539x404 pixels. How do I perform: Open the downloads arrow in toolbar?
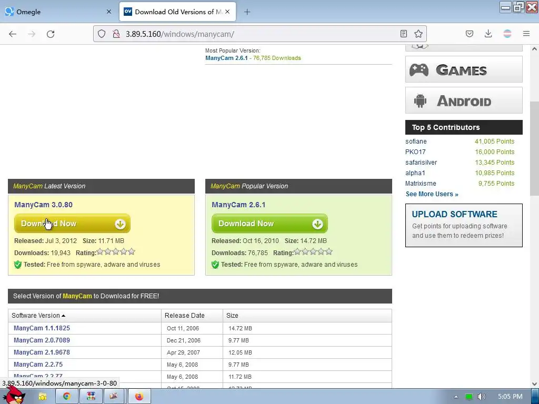coord(488,34)
